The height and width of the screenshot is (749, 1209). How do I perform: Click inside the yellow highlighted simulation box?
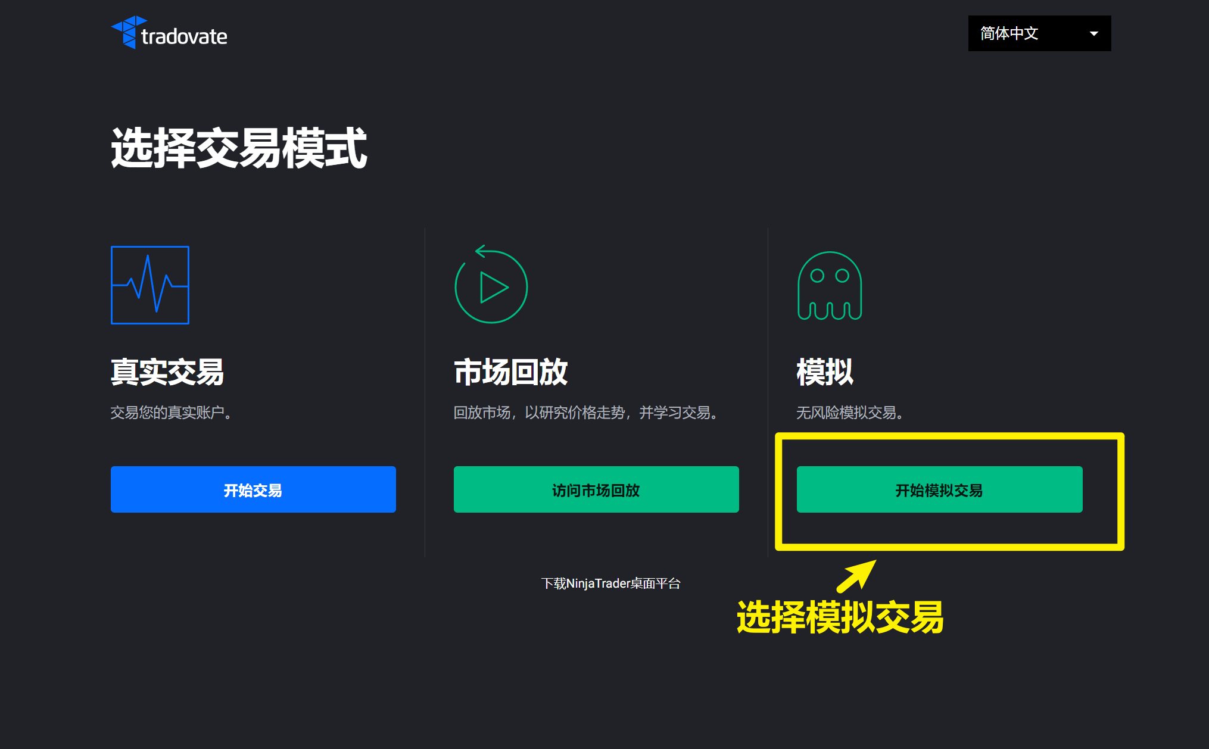[x=948, y=491]
